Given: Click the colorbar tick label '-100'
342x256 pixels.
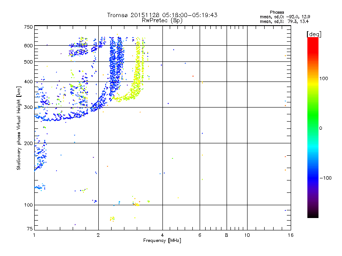Looking at the screenshot, I should click(x=325, y=178).
